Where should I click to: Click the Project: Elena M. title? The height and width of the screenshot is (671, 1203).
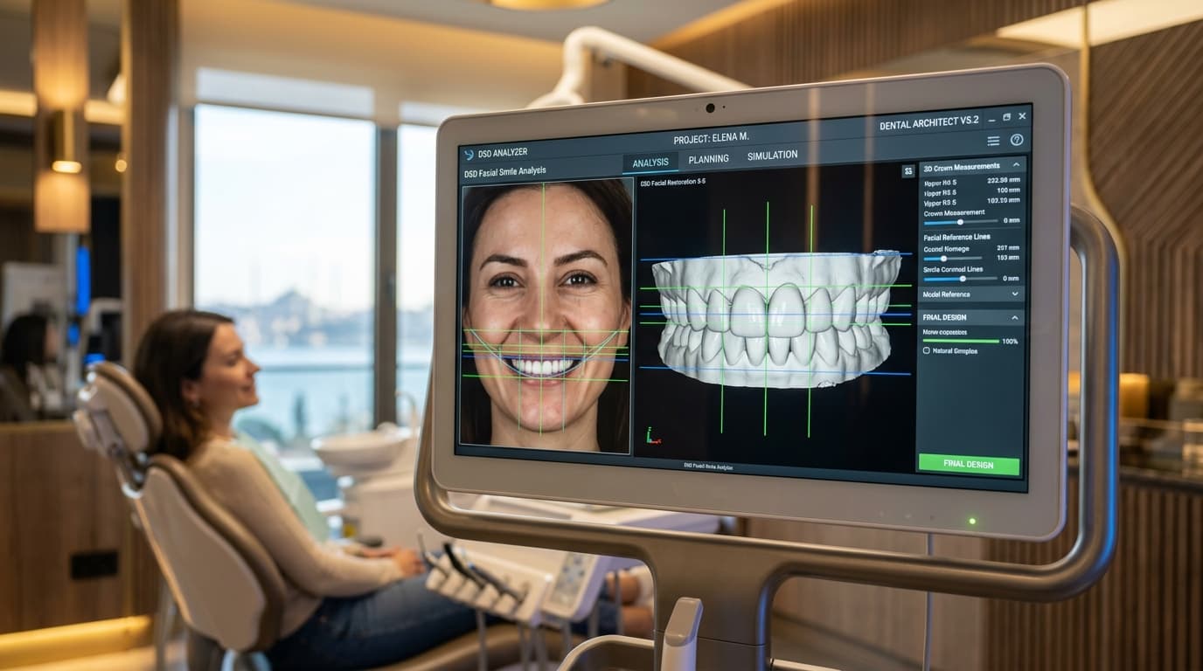click(x=711, y=138)
